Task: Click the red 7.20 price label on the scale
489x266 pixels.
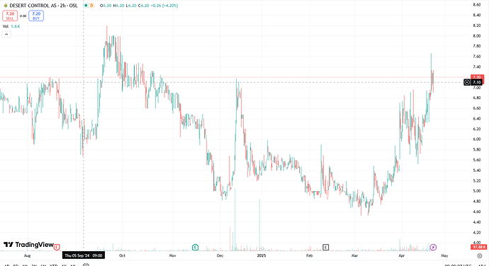Action: [477, 77]
